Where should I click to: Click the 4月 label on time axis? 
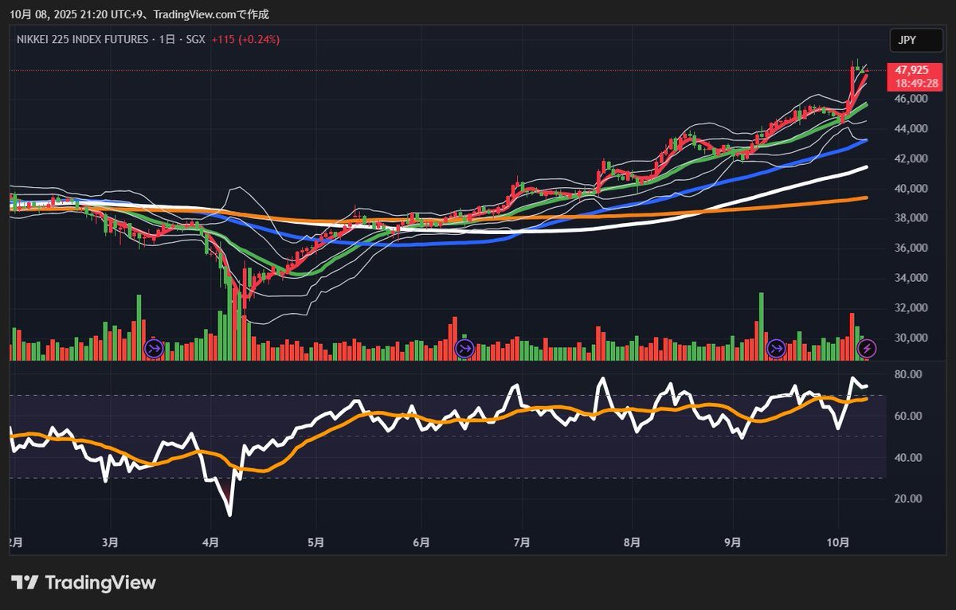click(210, 542)
